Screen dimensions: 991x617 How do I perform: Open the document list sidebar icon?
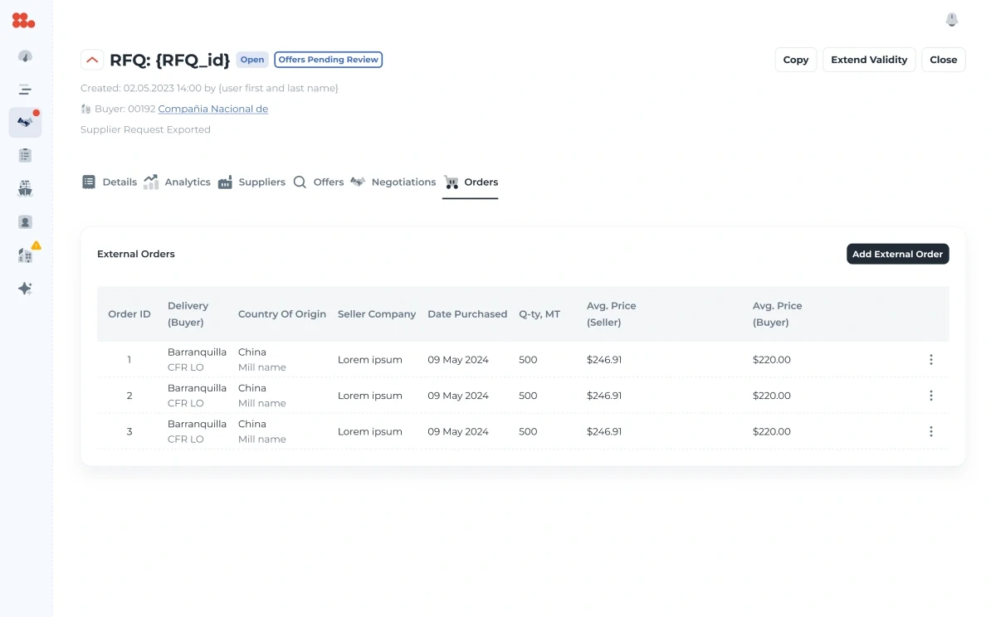pos(25,155)
